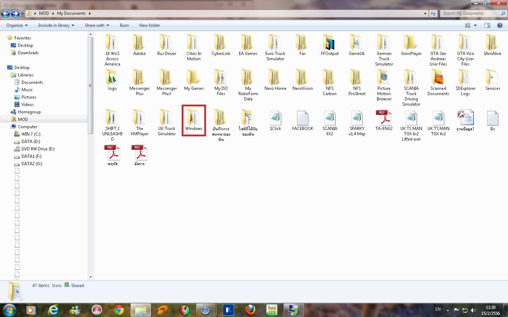The image size is (508, 317).
Task: Open the Picture Motion Browser folder
Action: pyautogui.click(x=384, y=85)
